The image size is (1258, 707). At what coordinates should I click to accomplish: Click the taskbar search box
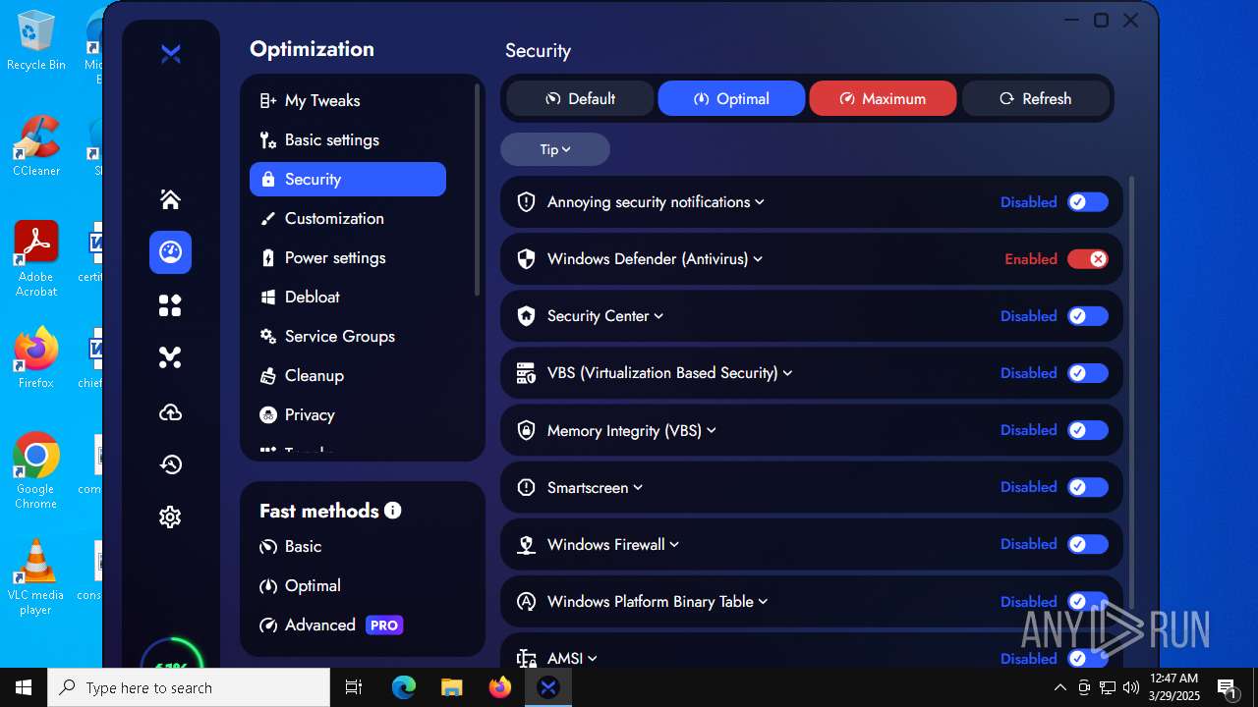coord(189,687)
